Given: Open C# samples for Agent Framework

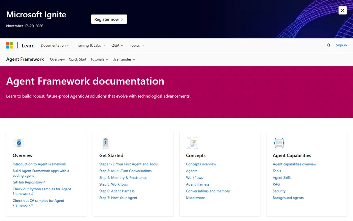Looking at the screenshot, I should pyautogui.click(x=38, y=203).
